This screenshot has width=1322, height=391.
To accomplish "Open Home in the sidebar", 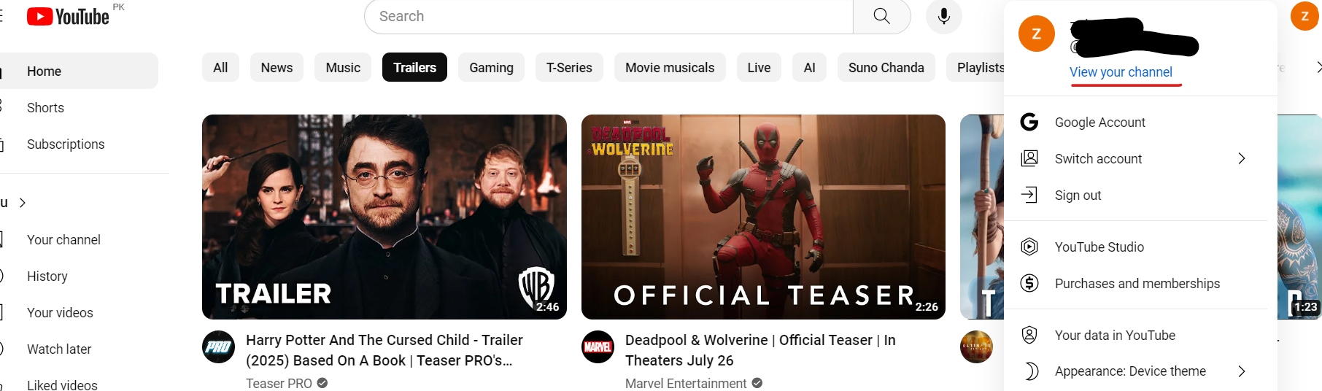I will click(x=79, y=71).
